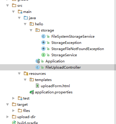Click the test folder icon
Screen dimensions: 116x124
click(20, 98)
